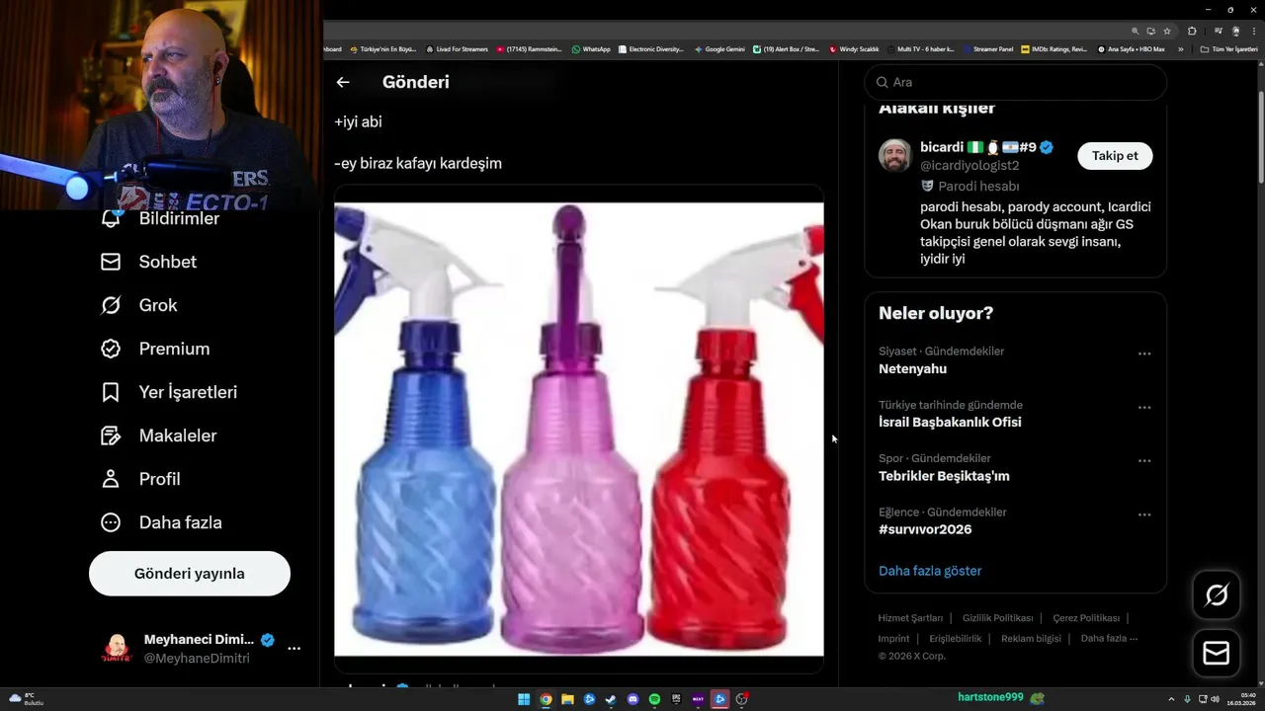Open options for #survivor2026 trend

click(x=1144, y=514)
